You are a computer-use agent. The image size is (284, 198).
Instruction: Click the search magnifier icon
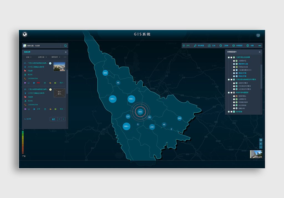coord(65,46)
